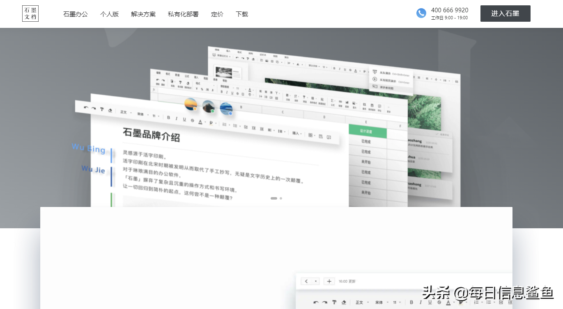Viewport: 563px width, 309px height.
Task: Click undo in bottom preview toolbar
Action: coord(316,302)
